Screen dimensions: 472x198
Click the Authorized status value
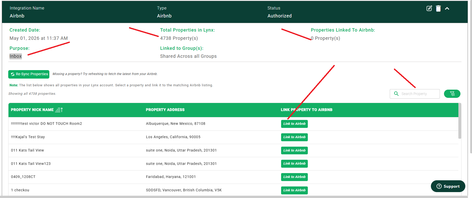(x=280, y=16)
